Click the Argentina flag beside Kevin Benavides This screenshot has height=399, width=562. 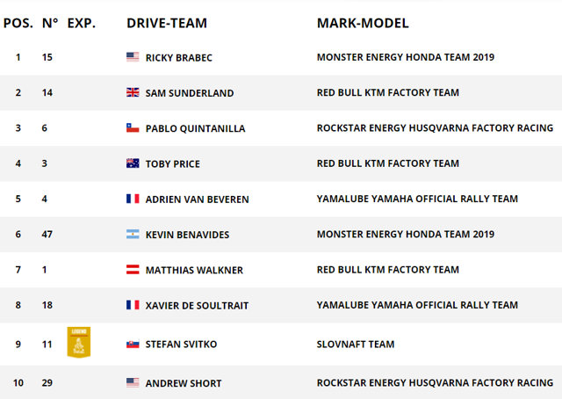point(133,235)
